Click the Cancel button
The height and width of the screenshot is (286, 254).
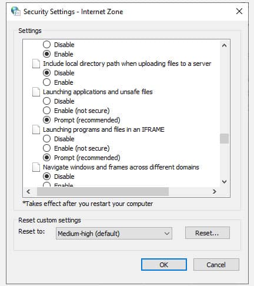[216, 265]
